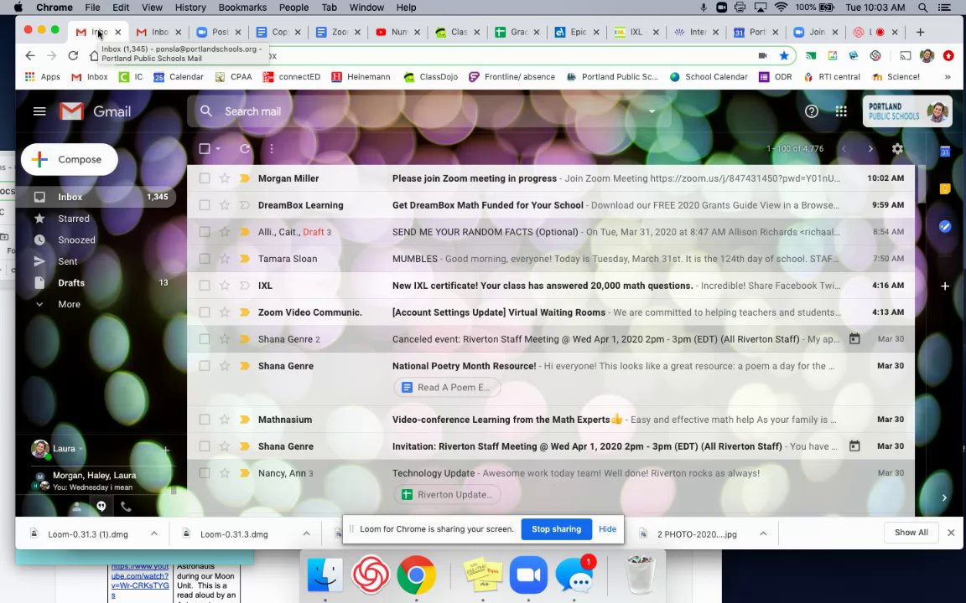Open Google Calendar side panel icon
The height and width of the screenshot is (603, 966).
tap(945, 152)
